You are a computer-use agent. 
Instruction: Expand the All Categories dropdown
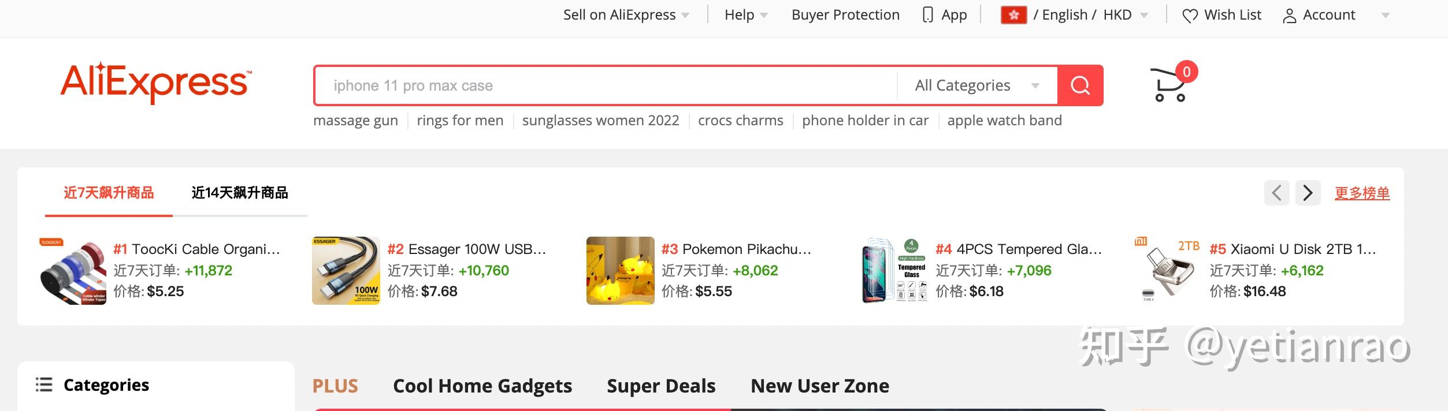tap(978, 85)
